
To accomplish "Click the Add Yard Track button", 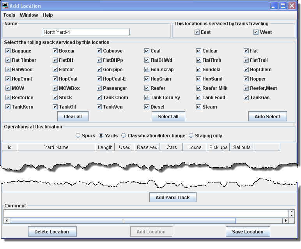I will (x=173, y=198).
